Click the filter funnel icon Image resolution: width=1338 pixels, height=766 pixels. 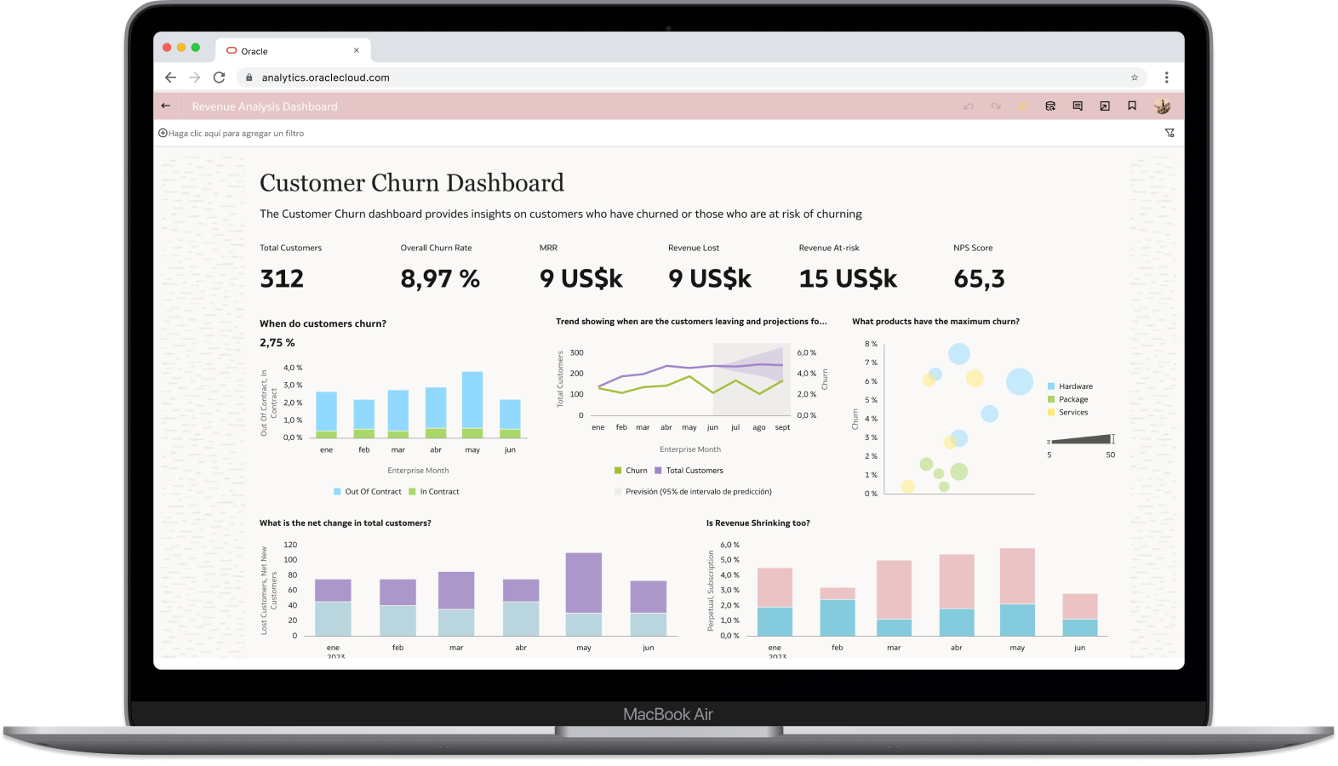coord(1169,133)
